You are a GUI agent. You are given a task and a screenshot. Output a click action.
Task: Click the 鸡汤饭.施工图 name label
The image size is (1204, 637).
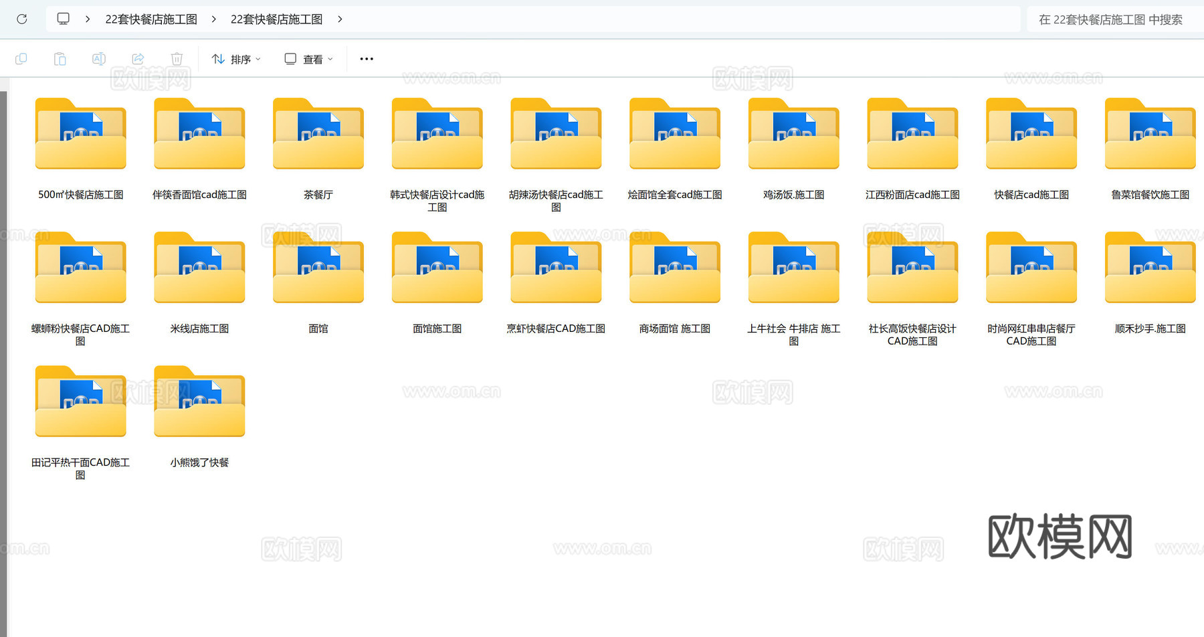(794, 195)
